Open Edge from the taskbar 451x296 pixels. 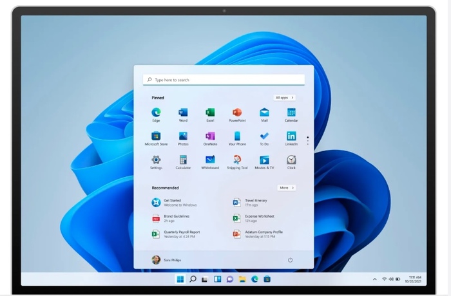[x=254, y=279]
